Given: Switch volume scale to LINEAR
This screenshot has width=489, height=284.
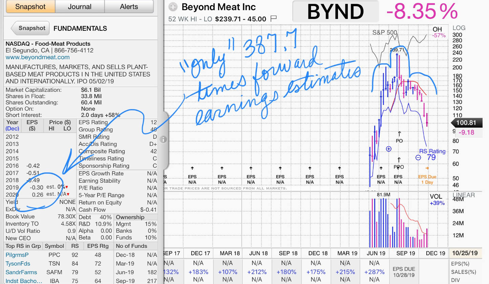Looking at the screenshot, I should (463, 195).
